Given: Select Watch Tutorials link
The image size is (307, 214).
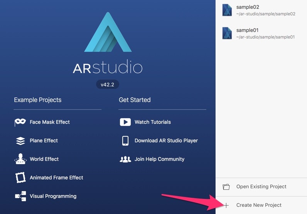Looking at the screenshot, I should (x=153, y=122).
